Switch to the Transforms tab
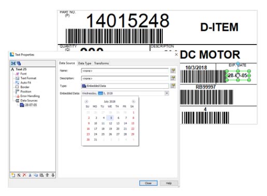Screen dimensions: 267x196 [x=102, y=63]
